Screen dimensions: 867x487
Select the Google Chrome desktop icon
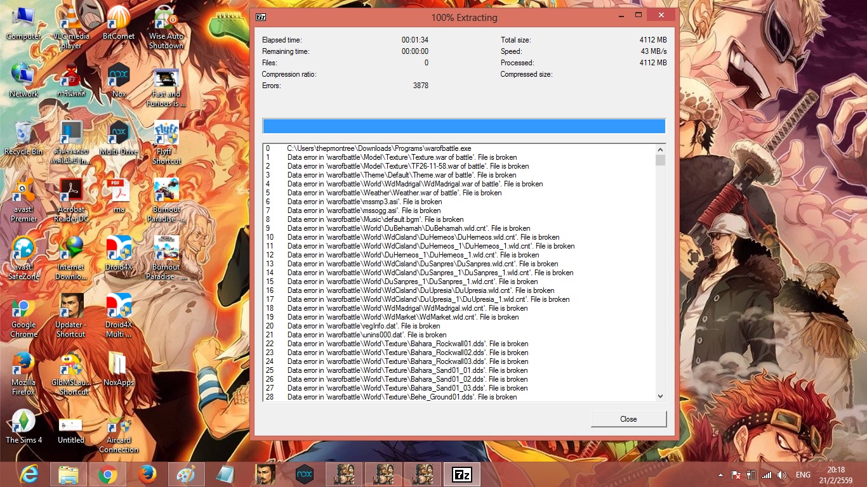(x=23, y=316)
